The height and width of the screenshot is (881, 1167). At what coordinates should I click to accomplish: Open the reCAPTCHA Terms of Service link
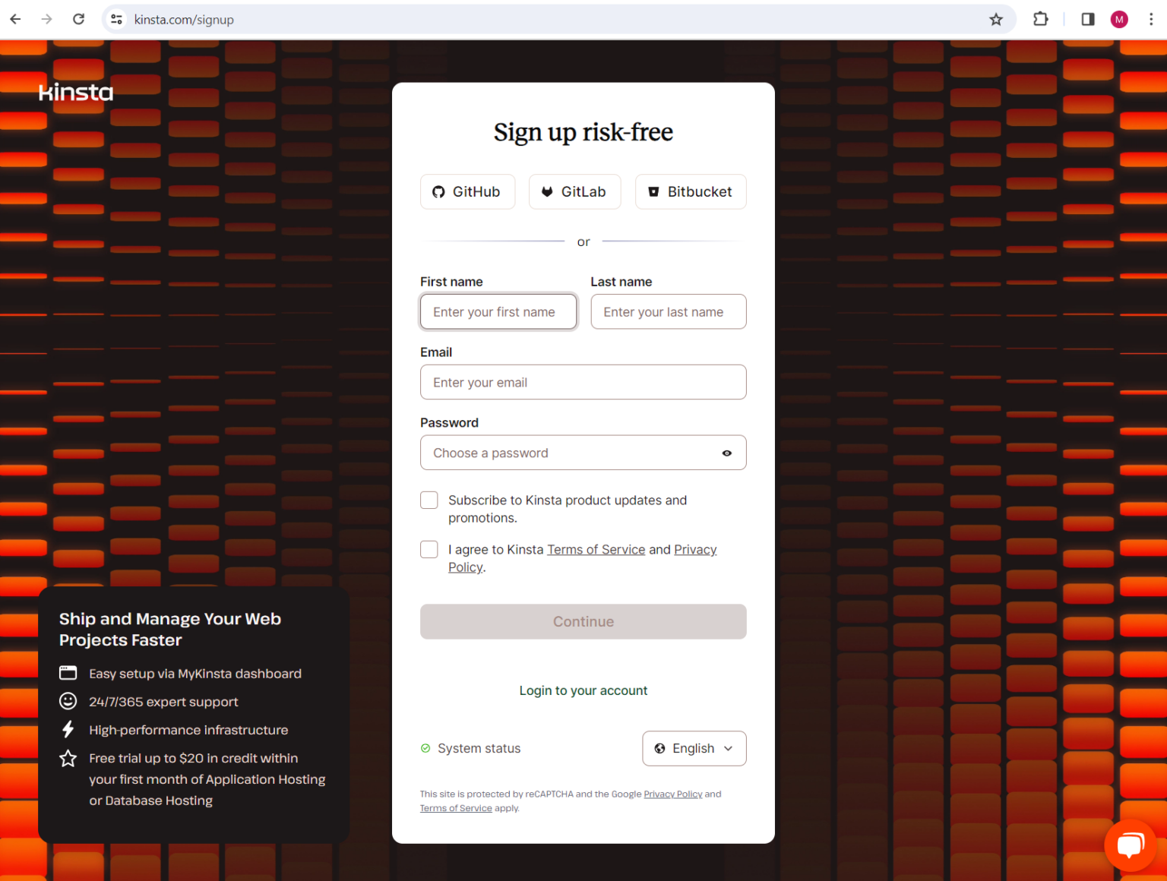pos(456,808)
